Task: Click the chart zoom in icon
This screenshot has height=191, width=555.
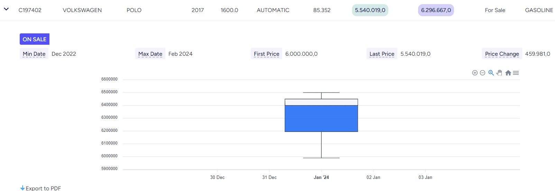Action: [x=475, y=73]
